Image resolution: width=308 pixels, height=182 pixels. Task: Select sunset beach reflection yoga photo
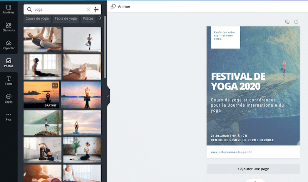(81, 95)
